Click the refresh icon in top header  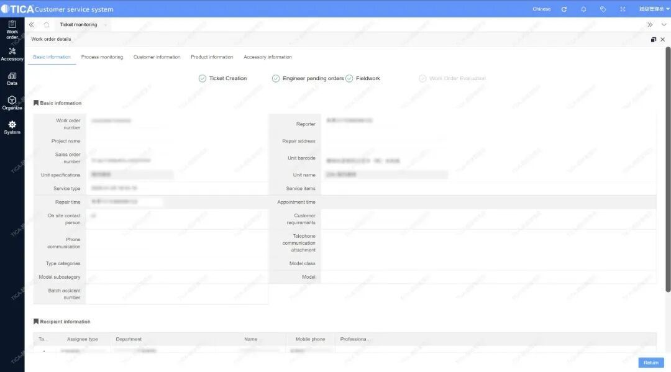[564, 9]
